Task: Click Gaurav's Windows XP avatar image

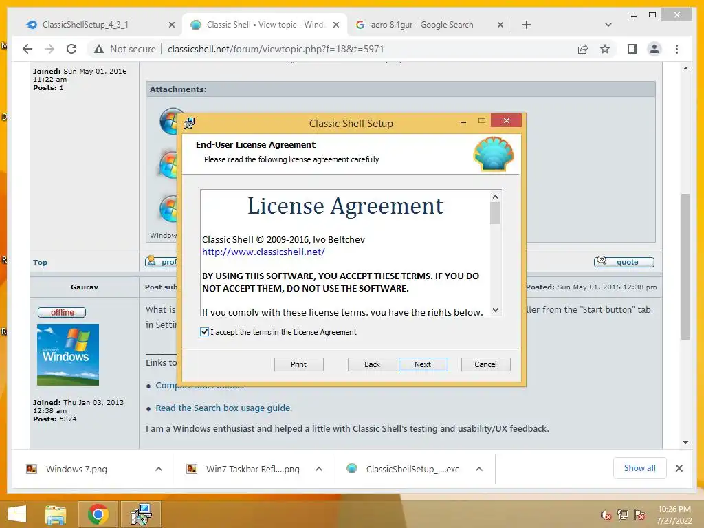Action: pos(68,355)
